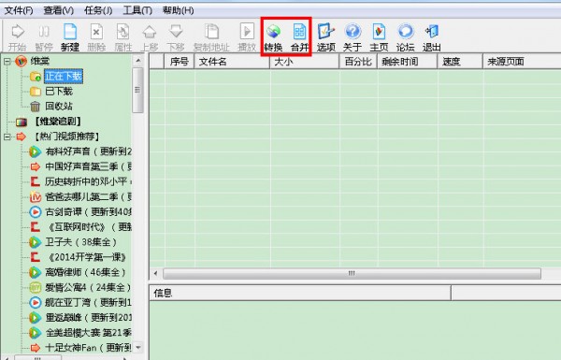Sort by 来源页面 column header
Screen dimensions: 561x360
click(522, 62)
